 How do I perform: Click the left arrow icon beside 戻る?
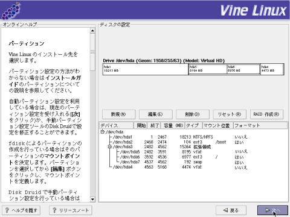click(x=225, y=210)
